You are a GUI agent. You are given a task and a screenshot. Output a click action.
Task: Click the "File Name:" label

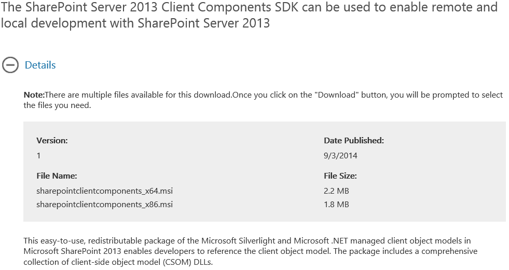(57, 176)
